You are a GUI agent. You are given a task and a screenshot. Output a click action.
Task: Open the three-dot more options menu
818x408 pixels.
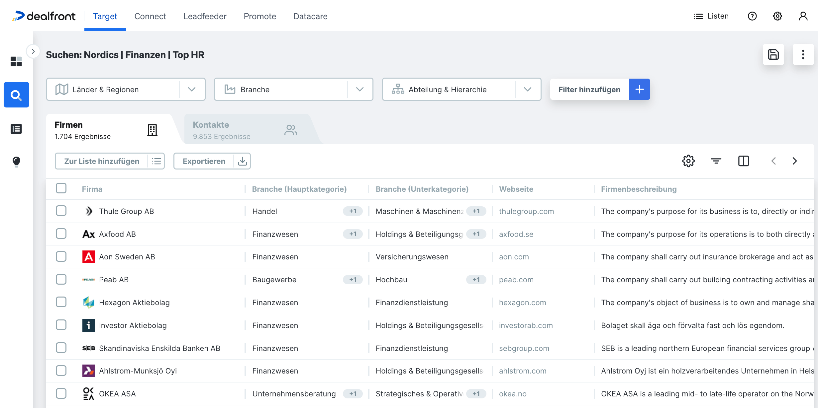pyautogui.click(x=803, y=54)
